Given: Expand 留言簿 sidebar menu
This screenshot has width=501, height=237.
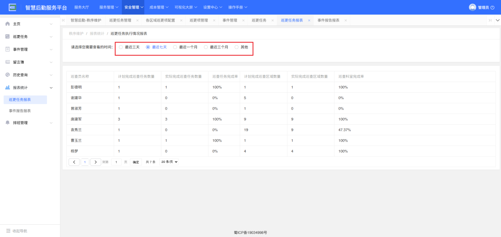Looking at the screenshot, I should 51,62.
